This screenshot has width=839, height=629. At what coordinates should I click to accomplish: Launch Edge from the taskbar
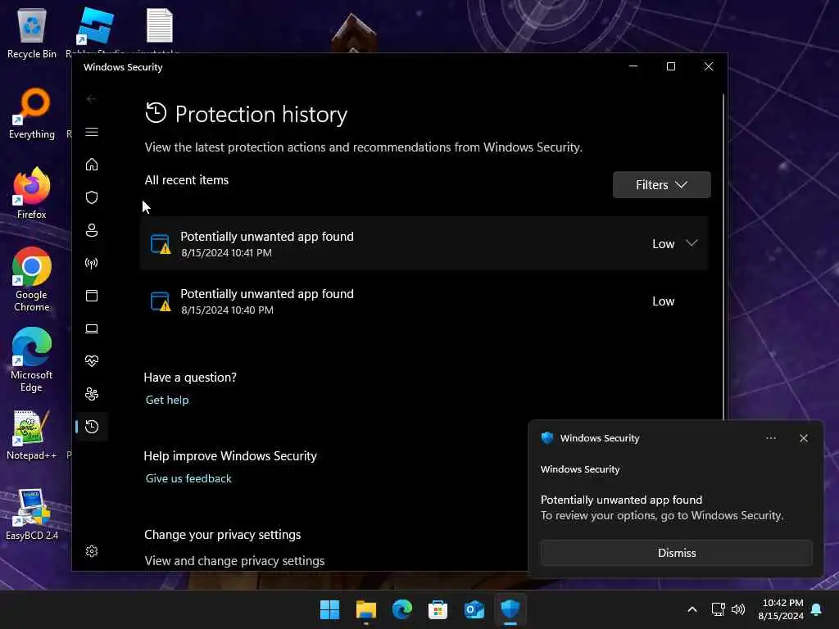pos(401,609)
